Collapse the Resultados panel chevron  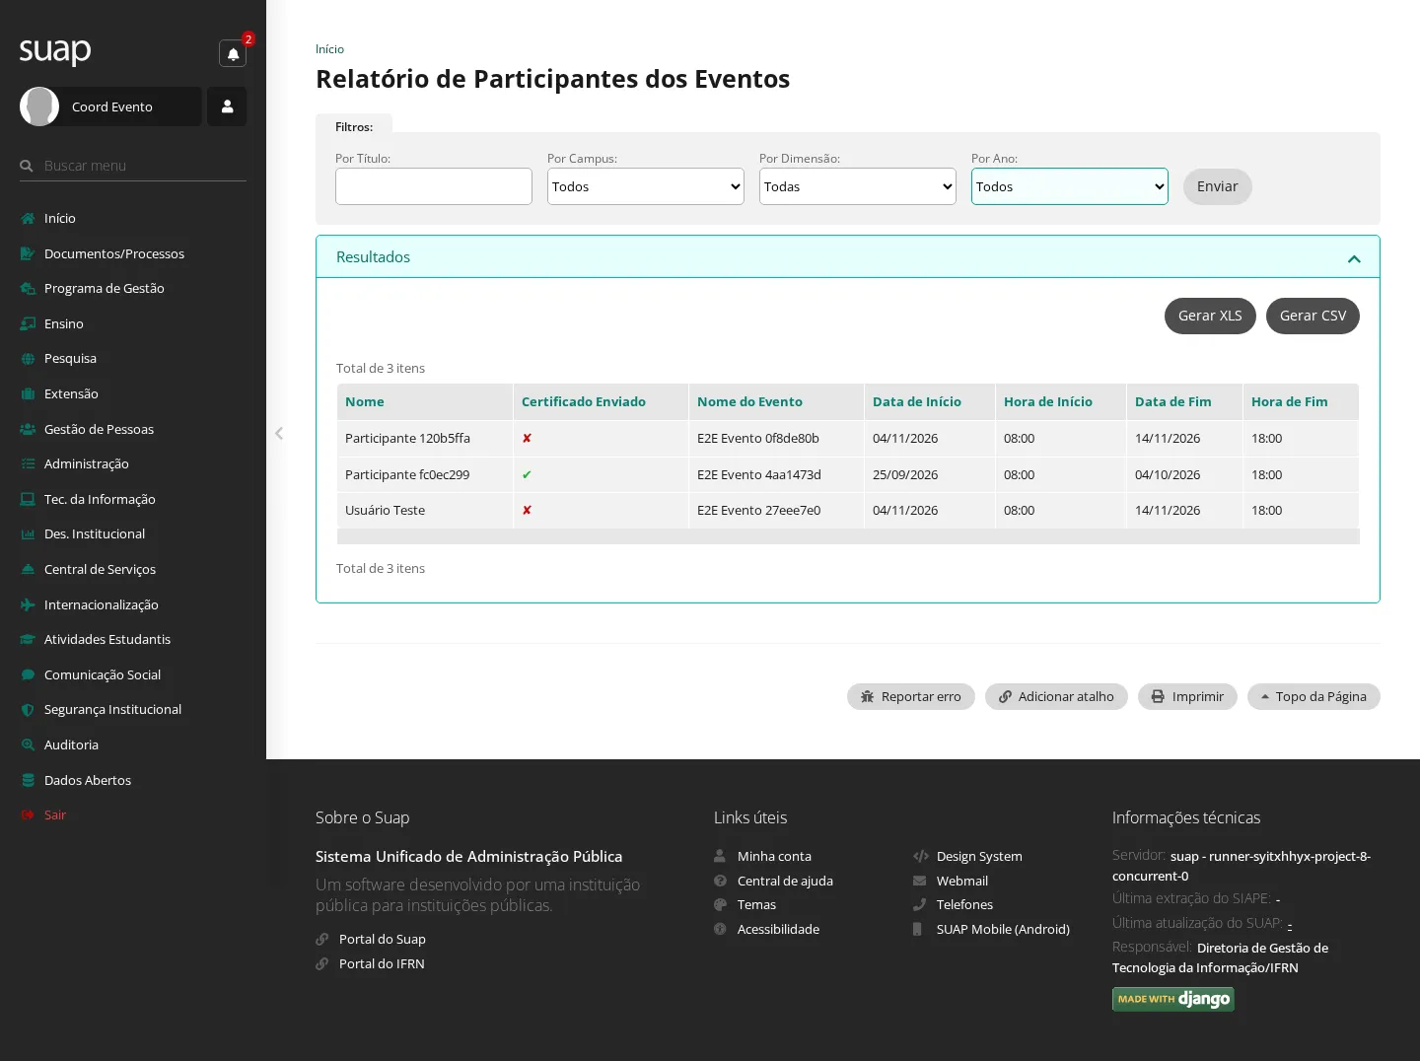pos(1354,258)
